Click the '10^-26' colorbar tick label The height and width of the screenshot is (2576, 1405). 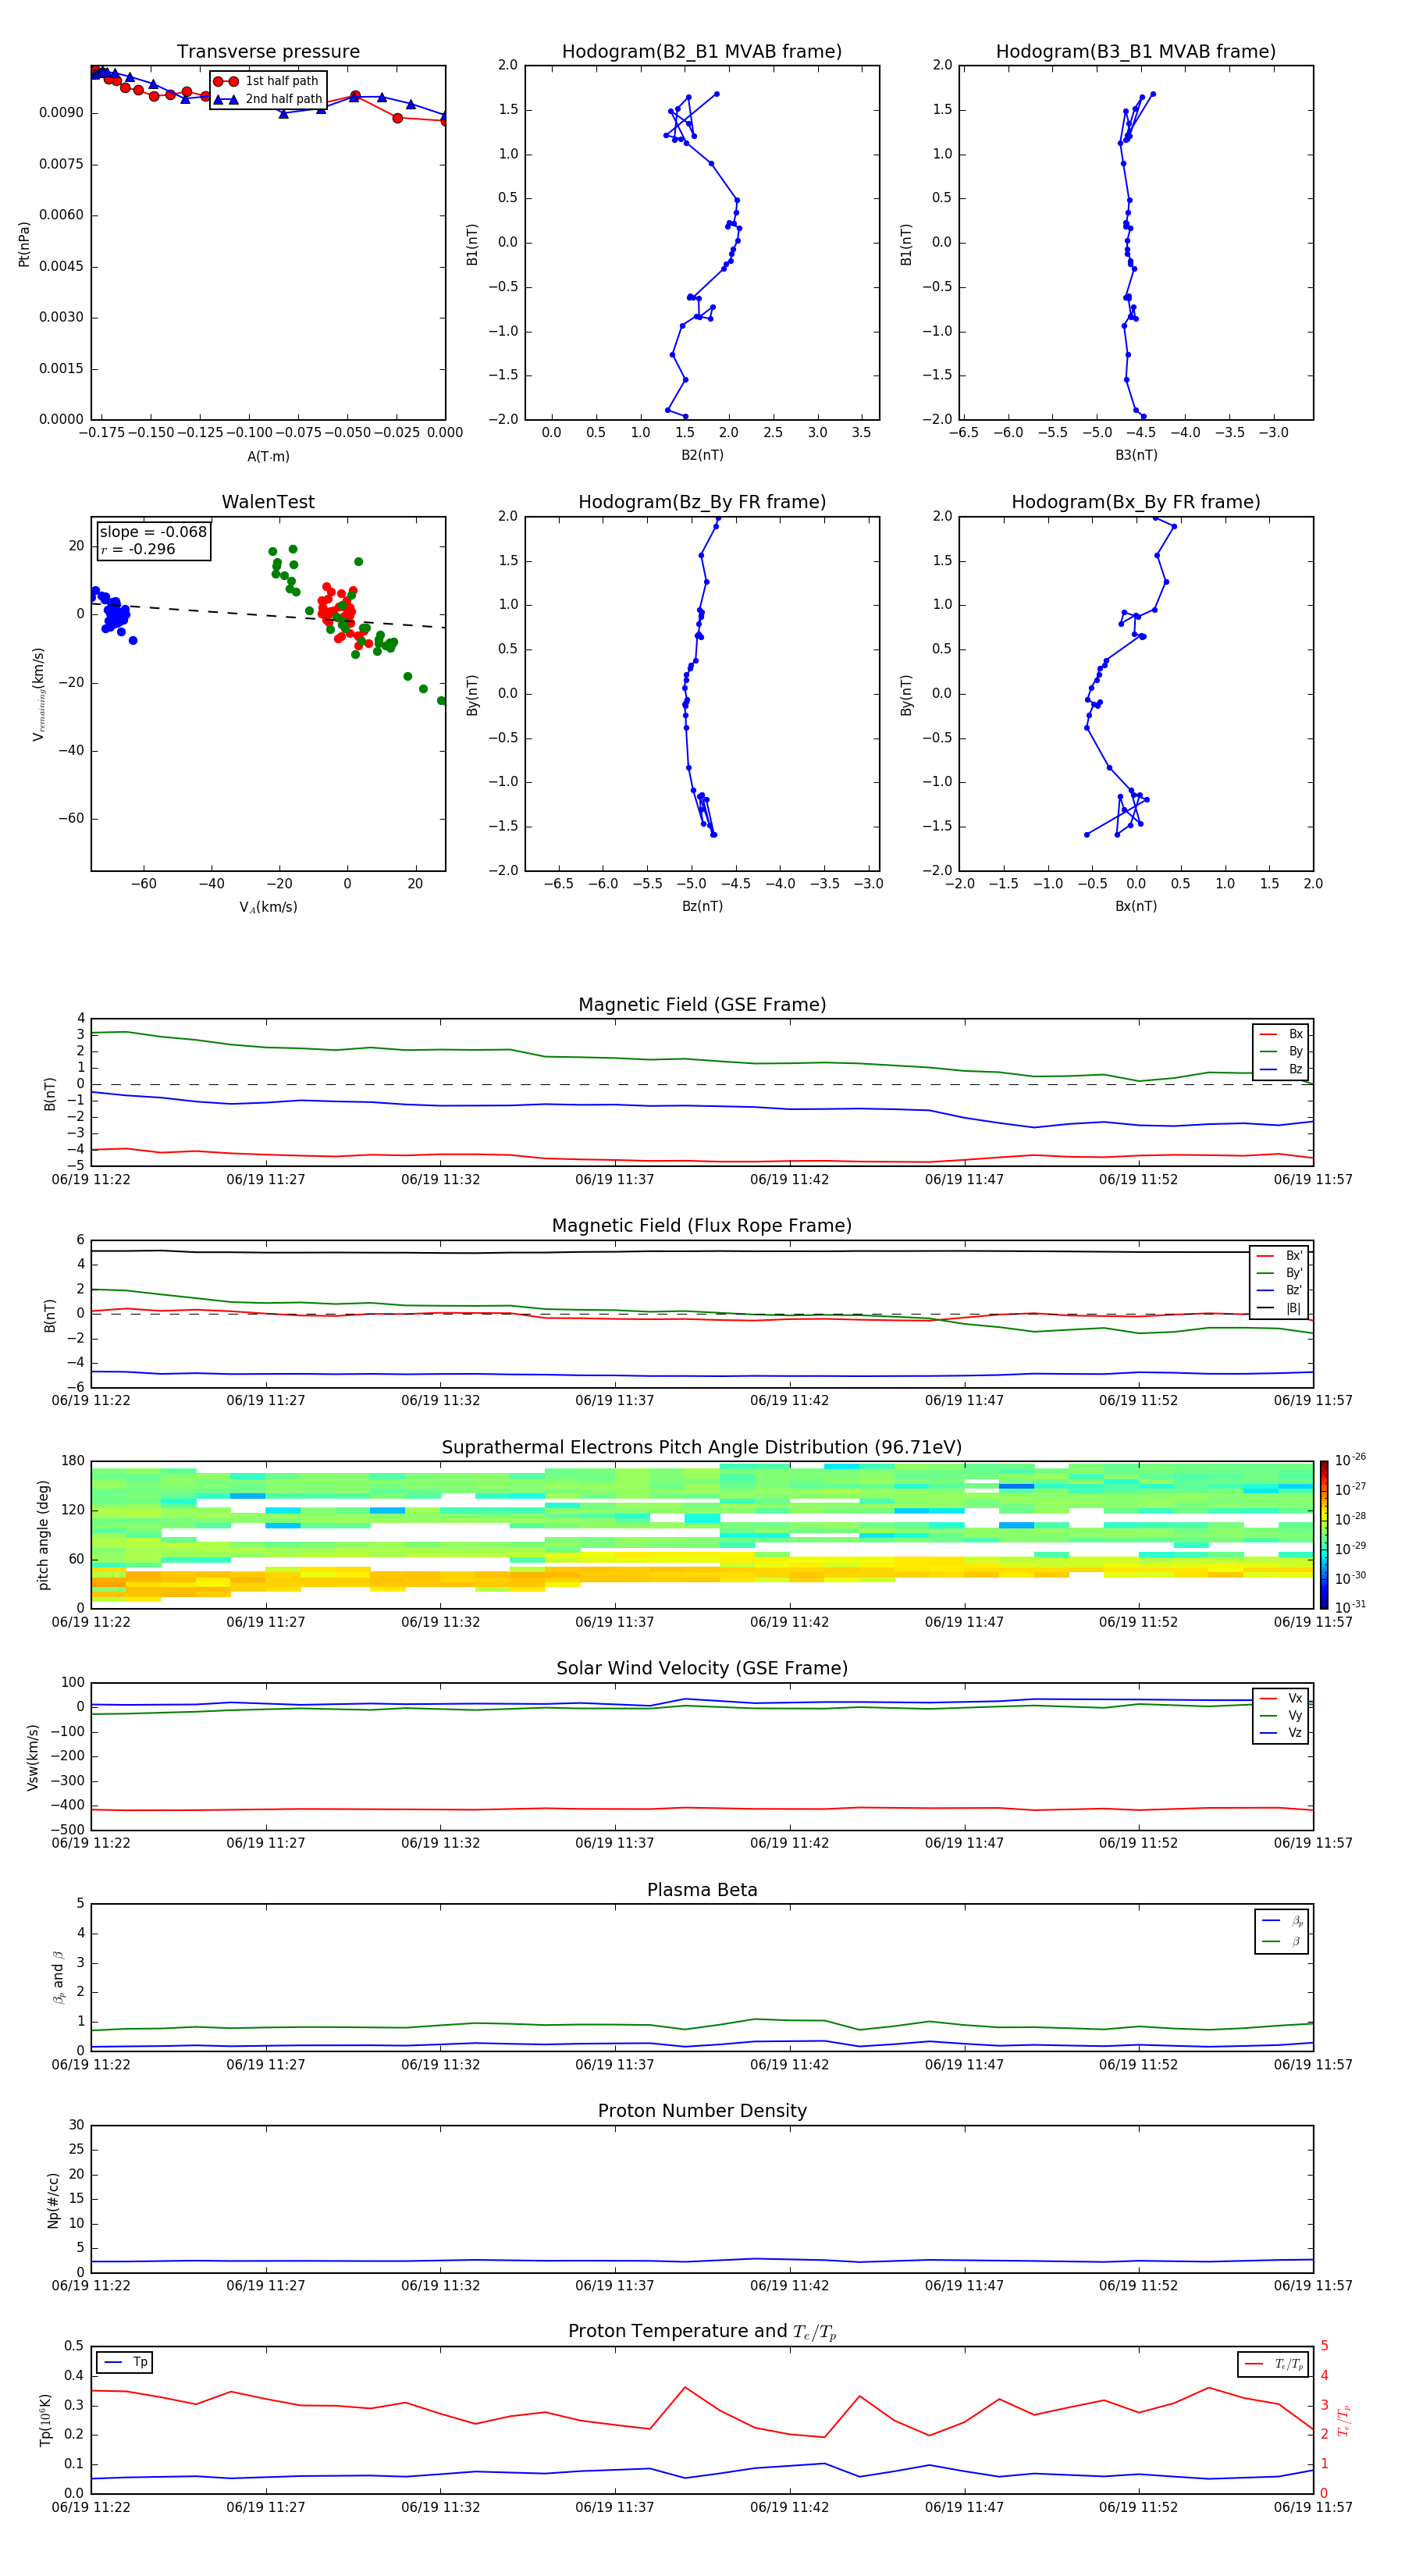tap(1350, 1460)
